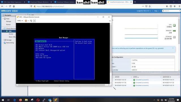Open Virtual Machines in Navigator
The image size is (181, 102).
tap(11, 28)
